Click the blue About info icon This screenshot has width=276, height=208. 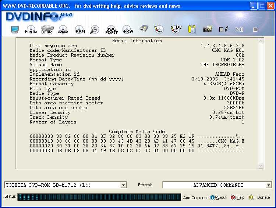click(213, 198)
